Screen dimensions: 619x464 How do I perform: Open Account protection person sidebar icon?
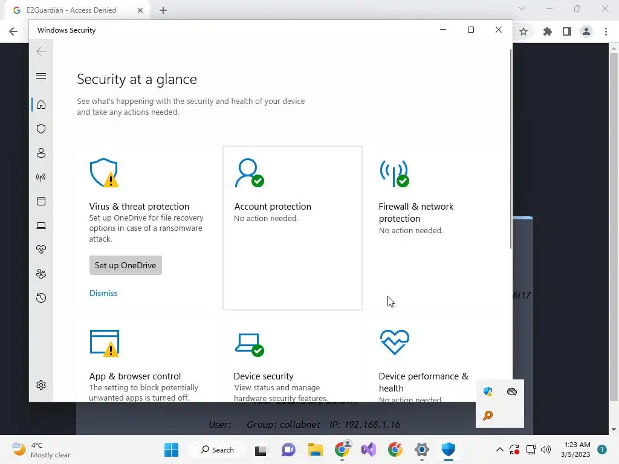tap(41, 153)
